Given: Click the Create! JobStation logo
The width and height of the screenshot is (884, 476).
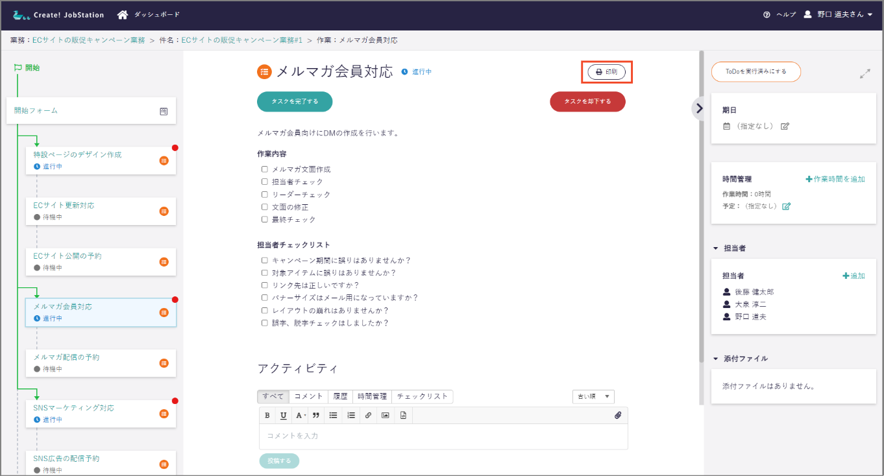Looking at the screenshot, I should click(x=58, y=14).
